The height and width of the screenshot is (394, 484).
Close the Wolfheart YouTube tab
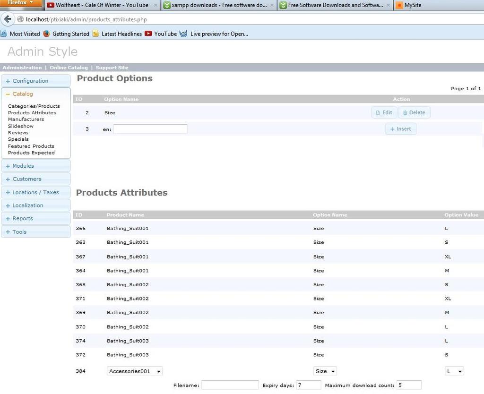[156, 5]
